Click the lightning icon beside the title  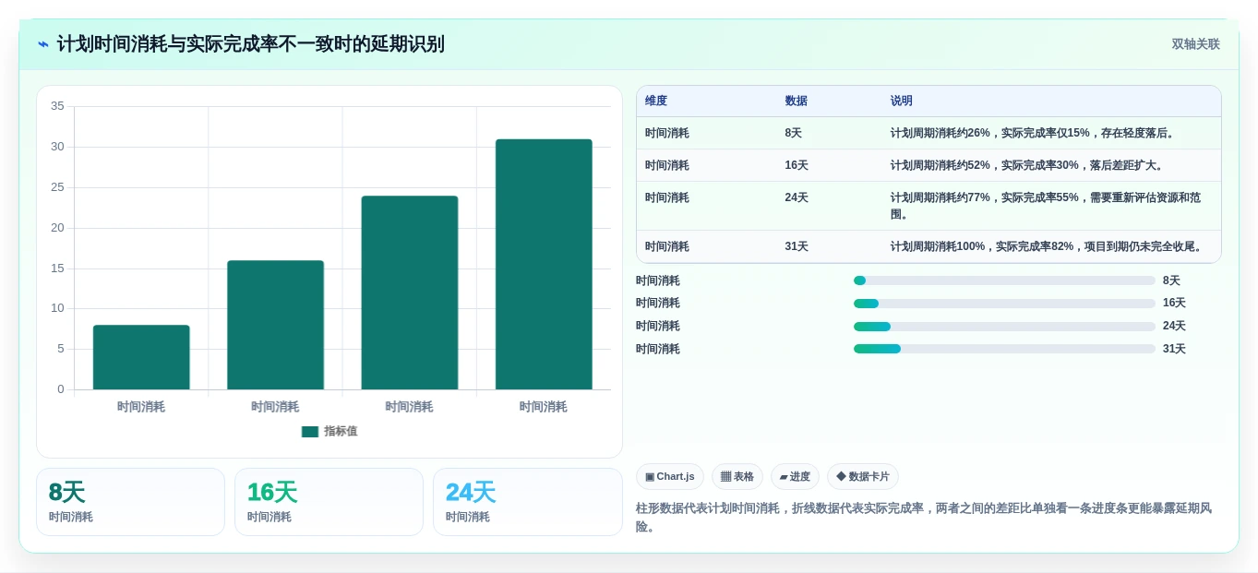(42, 44)
